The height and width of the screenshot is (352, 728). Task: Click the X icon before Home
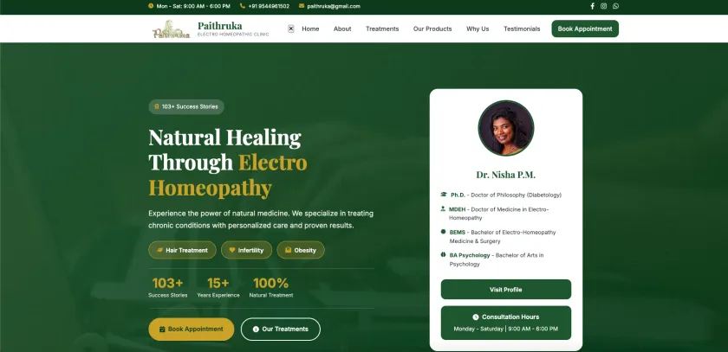(291, 29)
